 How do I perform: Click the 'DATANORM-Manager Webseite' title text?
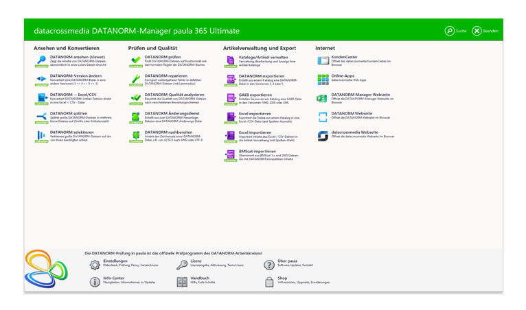pos(361,95)
